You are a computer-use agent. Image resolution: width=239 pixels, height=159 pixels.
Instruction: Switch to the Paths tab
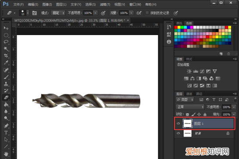click(199, 94)
